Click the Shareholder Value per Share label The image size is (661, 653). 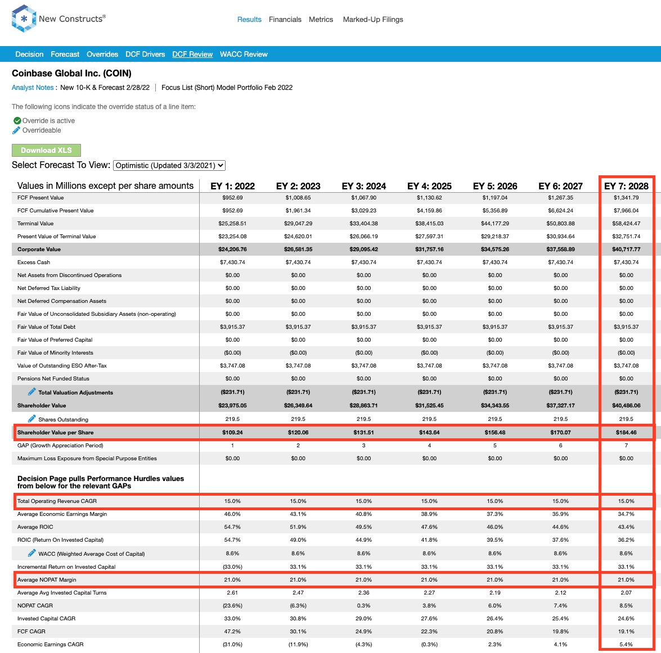[55, 432]
